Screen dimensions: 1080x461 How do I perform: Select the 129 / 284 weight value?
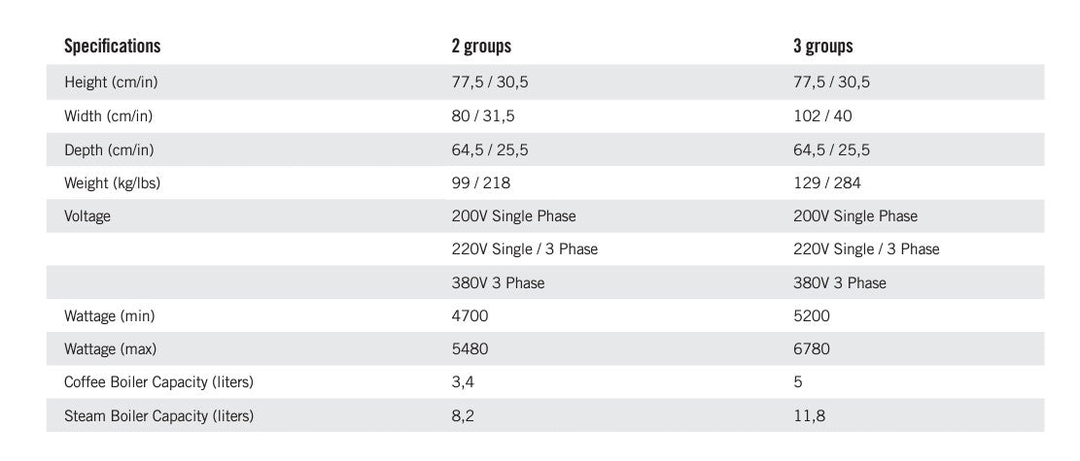click(826, 183)
